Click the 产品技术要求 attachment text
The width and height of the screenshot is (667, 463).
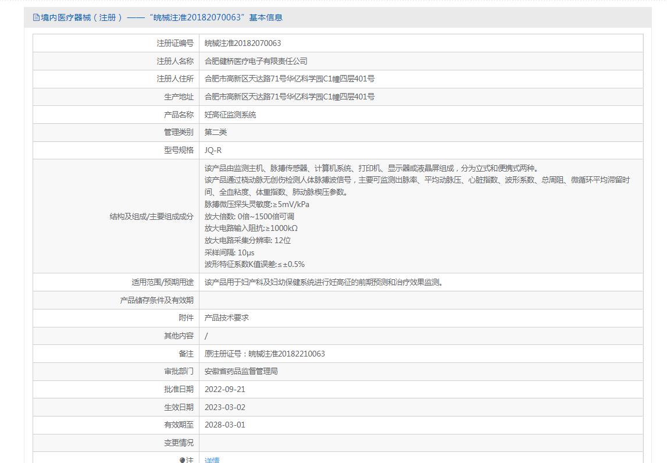(227, 318)
